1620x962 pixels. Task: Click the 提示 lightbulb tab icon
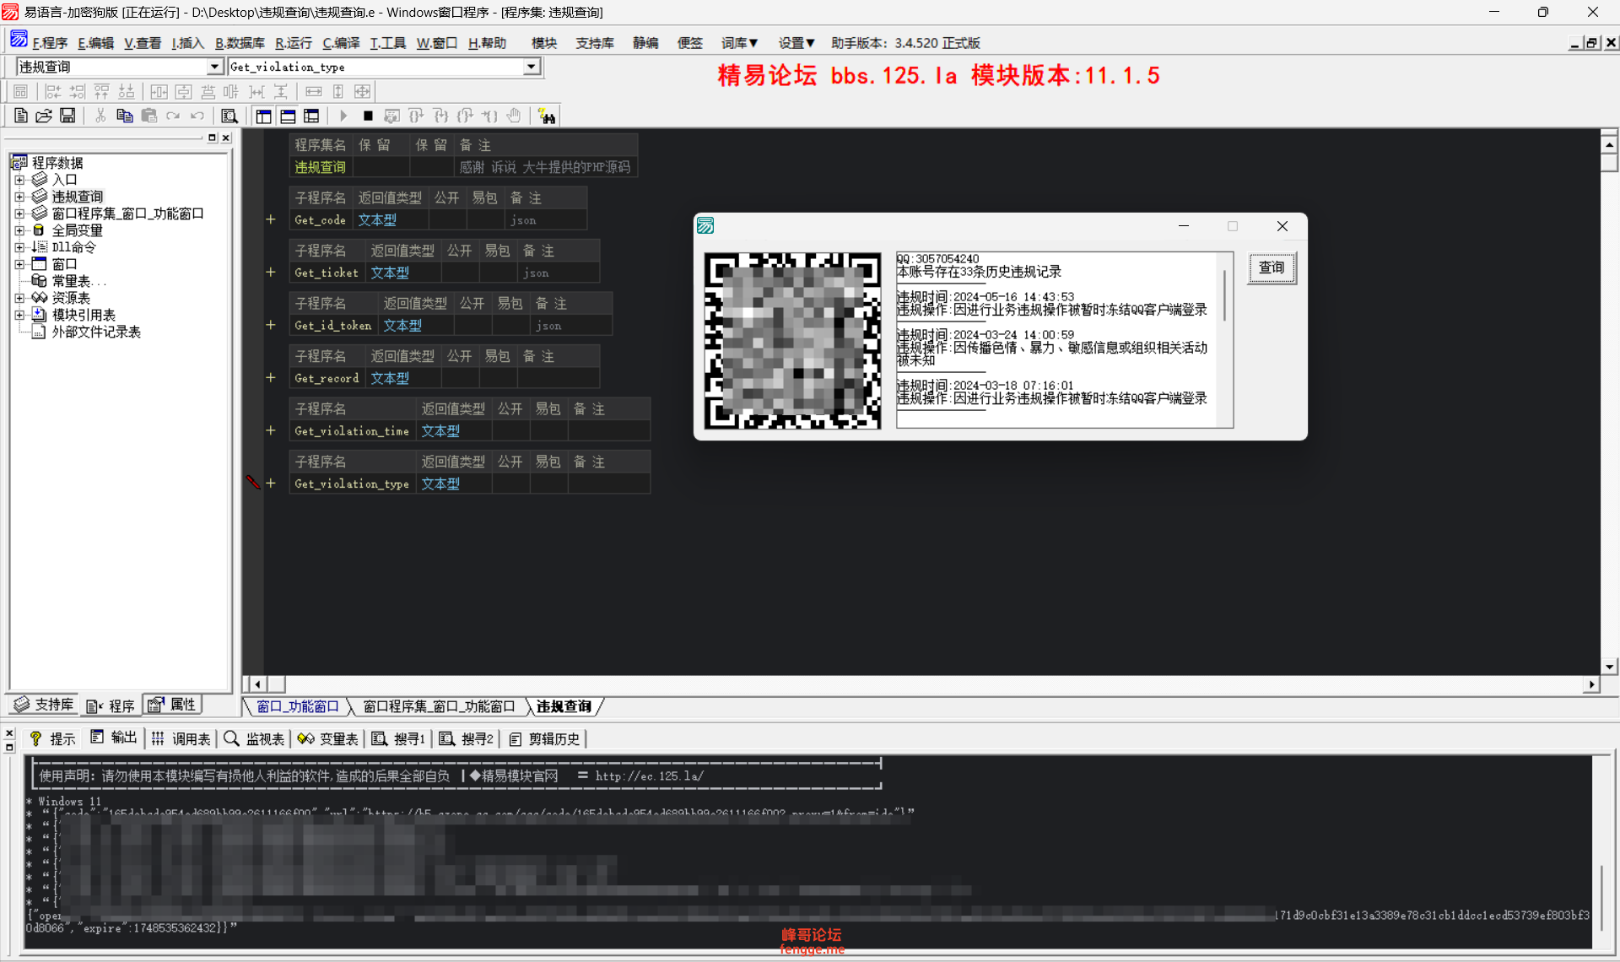coord(35,739)
